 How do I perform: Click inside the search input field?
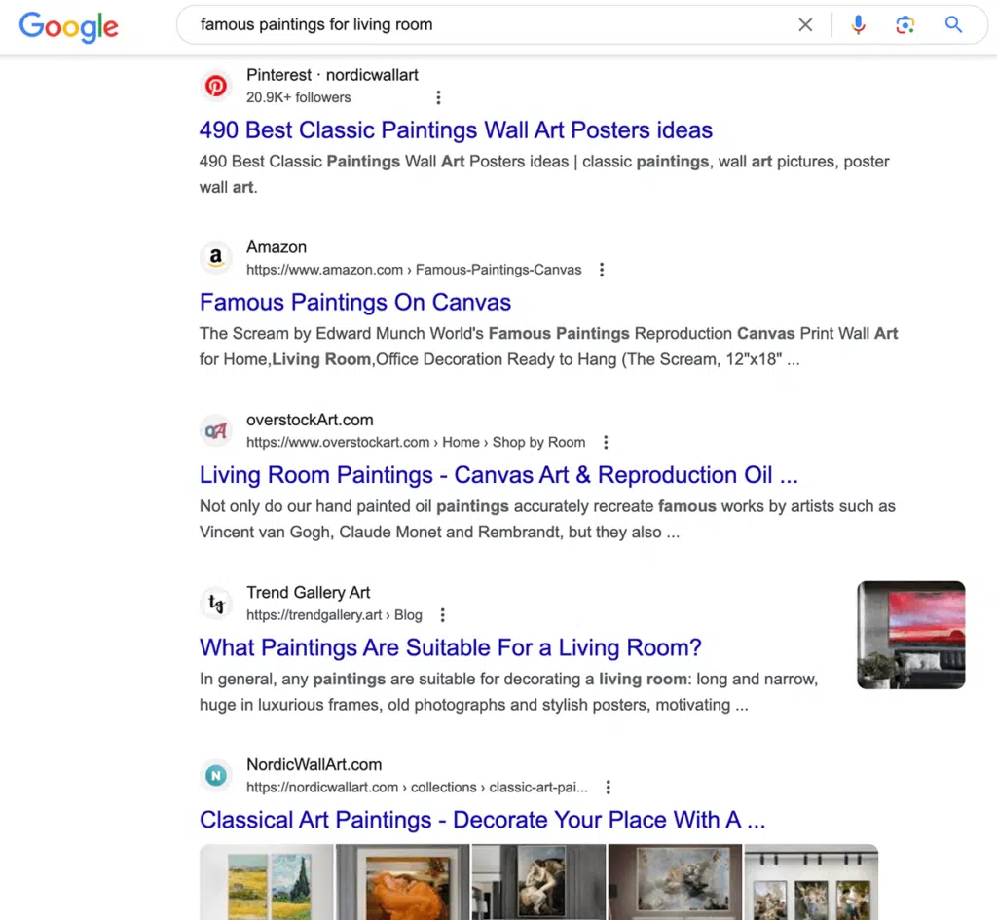point(438,24)
